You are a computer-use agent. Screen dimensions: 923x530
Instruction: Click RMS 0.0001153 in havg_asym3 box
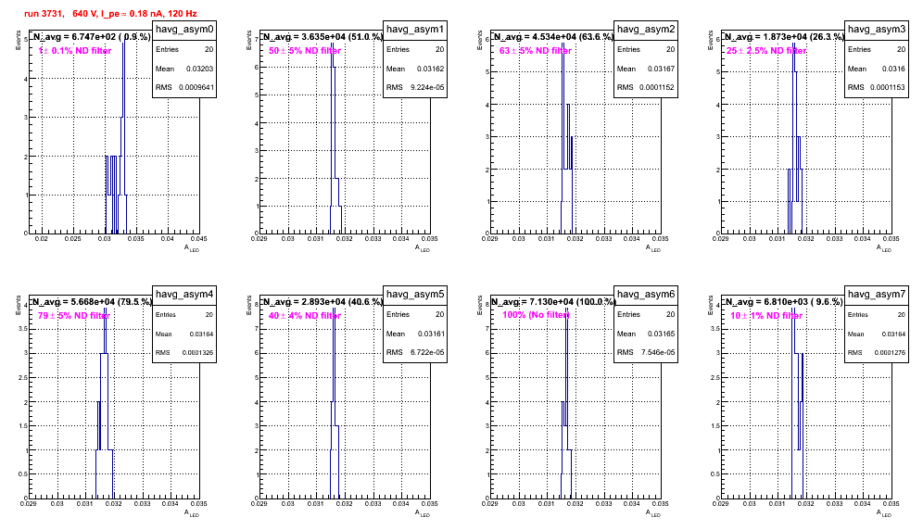pyautogui.click(x=877, y=87)
